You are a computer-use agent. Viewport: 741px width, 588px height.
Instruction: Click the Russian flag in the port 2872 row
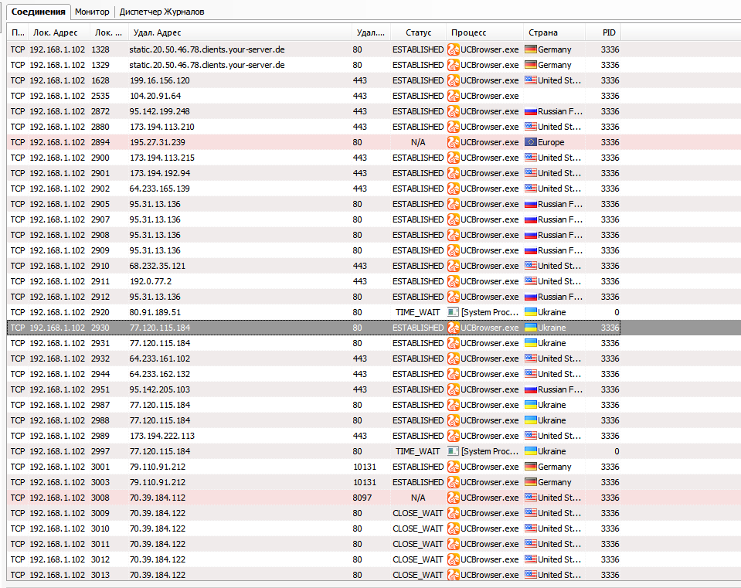click(531, 111)
